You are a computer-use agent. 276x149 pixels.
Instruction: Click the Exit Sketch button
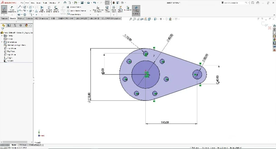pyautogui.click(x=4, y=9)
